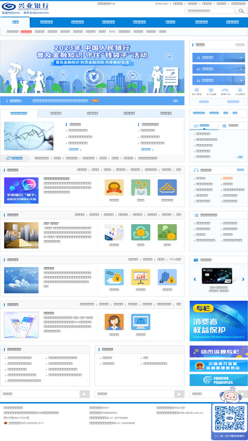Click the Industrial Bank swirl logo
The height and width of the screenshot is (441, 248).
point(9,6)
